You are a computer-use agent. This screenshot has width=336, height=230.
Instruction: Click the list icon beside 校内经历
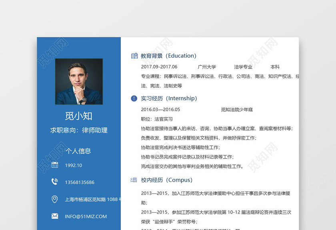click(134, 180)
